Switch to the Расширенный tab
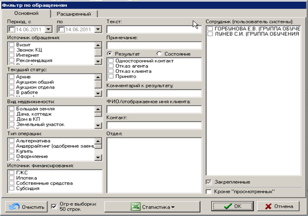308x216 pixels. [74, 14]
